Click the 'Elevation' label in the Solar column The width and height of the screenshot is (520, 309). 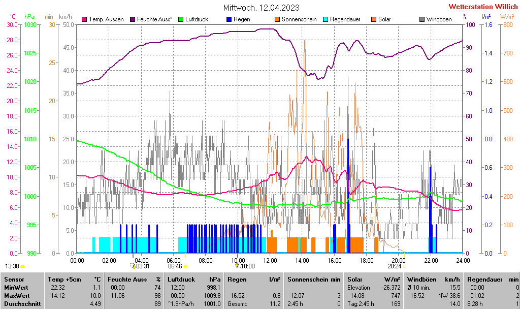(359, 288)
